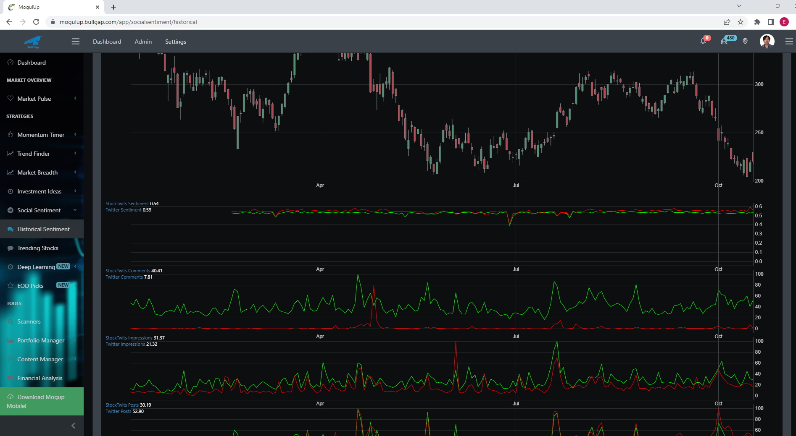The width and height of the screenshot is (796, 436).
Task: Open the inbox messages icon with 480 badge
Action: pos(725,41)
